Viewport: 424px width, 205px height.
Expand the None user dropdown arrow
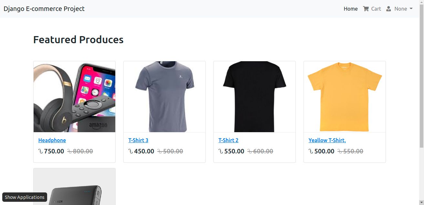coord(411,9)
